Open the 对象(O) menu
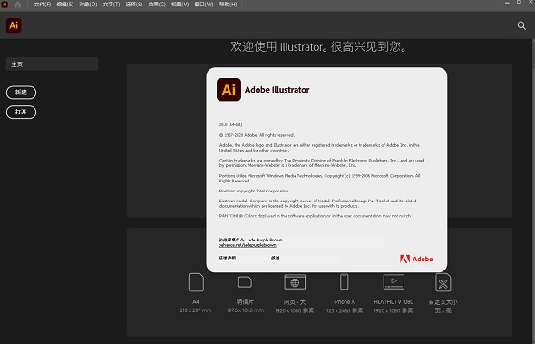The image size is (535, 344). 88,5
